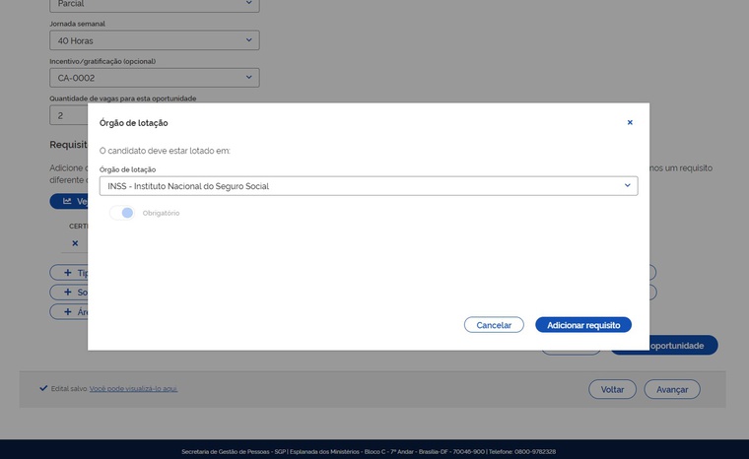
Task: Click the oportunidade button behind dialog
Action: pyautogui.click(x=683, y=346)
